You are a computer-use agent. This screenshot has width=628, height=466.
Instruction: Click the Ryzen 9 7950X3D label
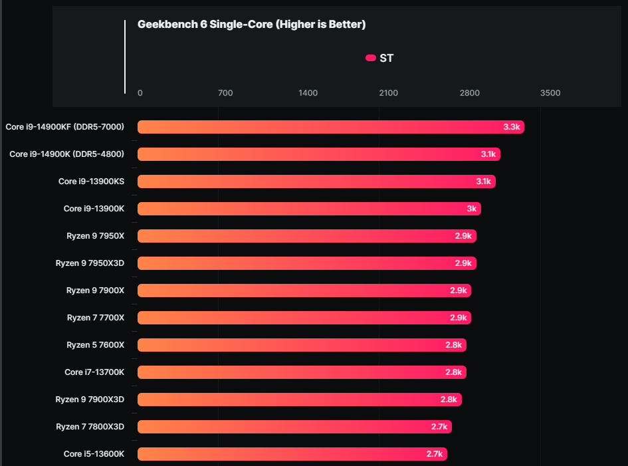tap(90, 263)
